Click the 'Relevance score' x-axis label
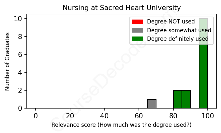221x133 pixels. pos(122,125)
